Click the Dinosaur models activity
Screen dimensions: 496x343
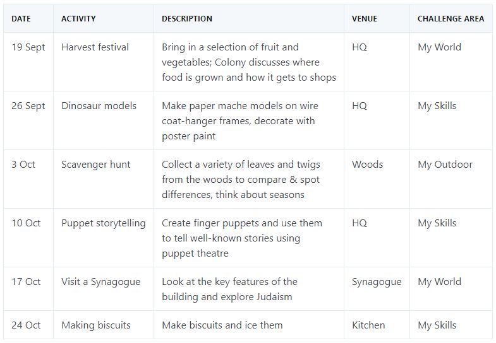click(99, 106)
